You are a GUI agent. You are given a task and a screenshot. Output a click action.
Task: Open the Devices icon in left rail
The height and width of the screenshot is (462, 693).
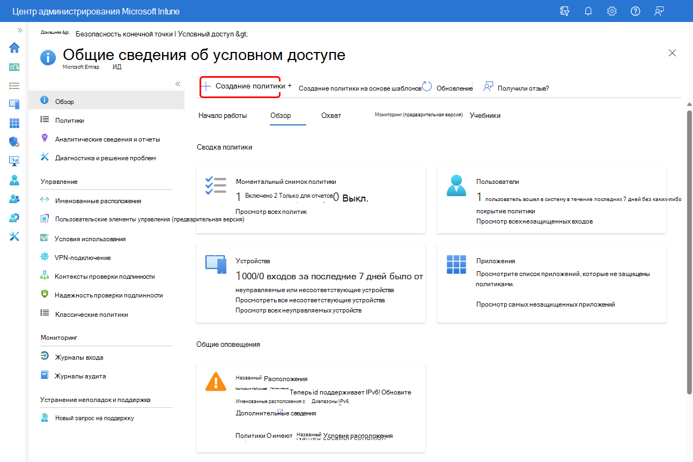pos(14,105)
